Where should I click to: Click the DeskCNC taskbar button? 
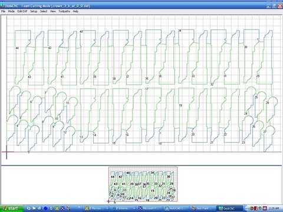pyautogui.click(x=229, y=208)
